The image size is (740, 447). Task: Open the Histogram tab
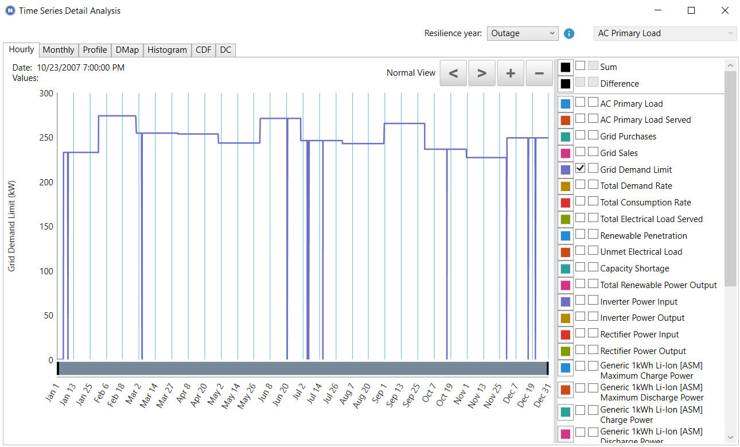coord(167,50)
